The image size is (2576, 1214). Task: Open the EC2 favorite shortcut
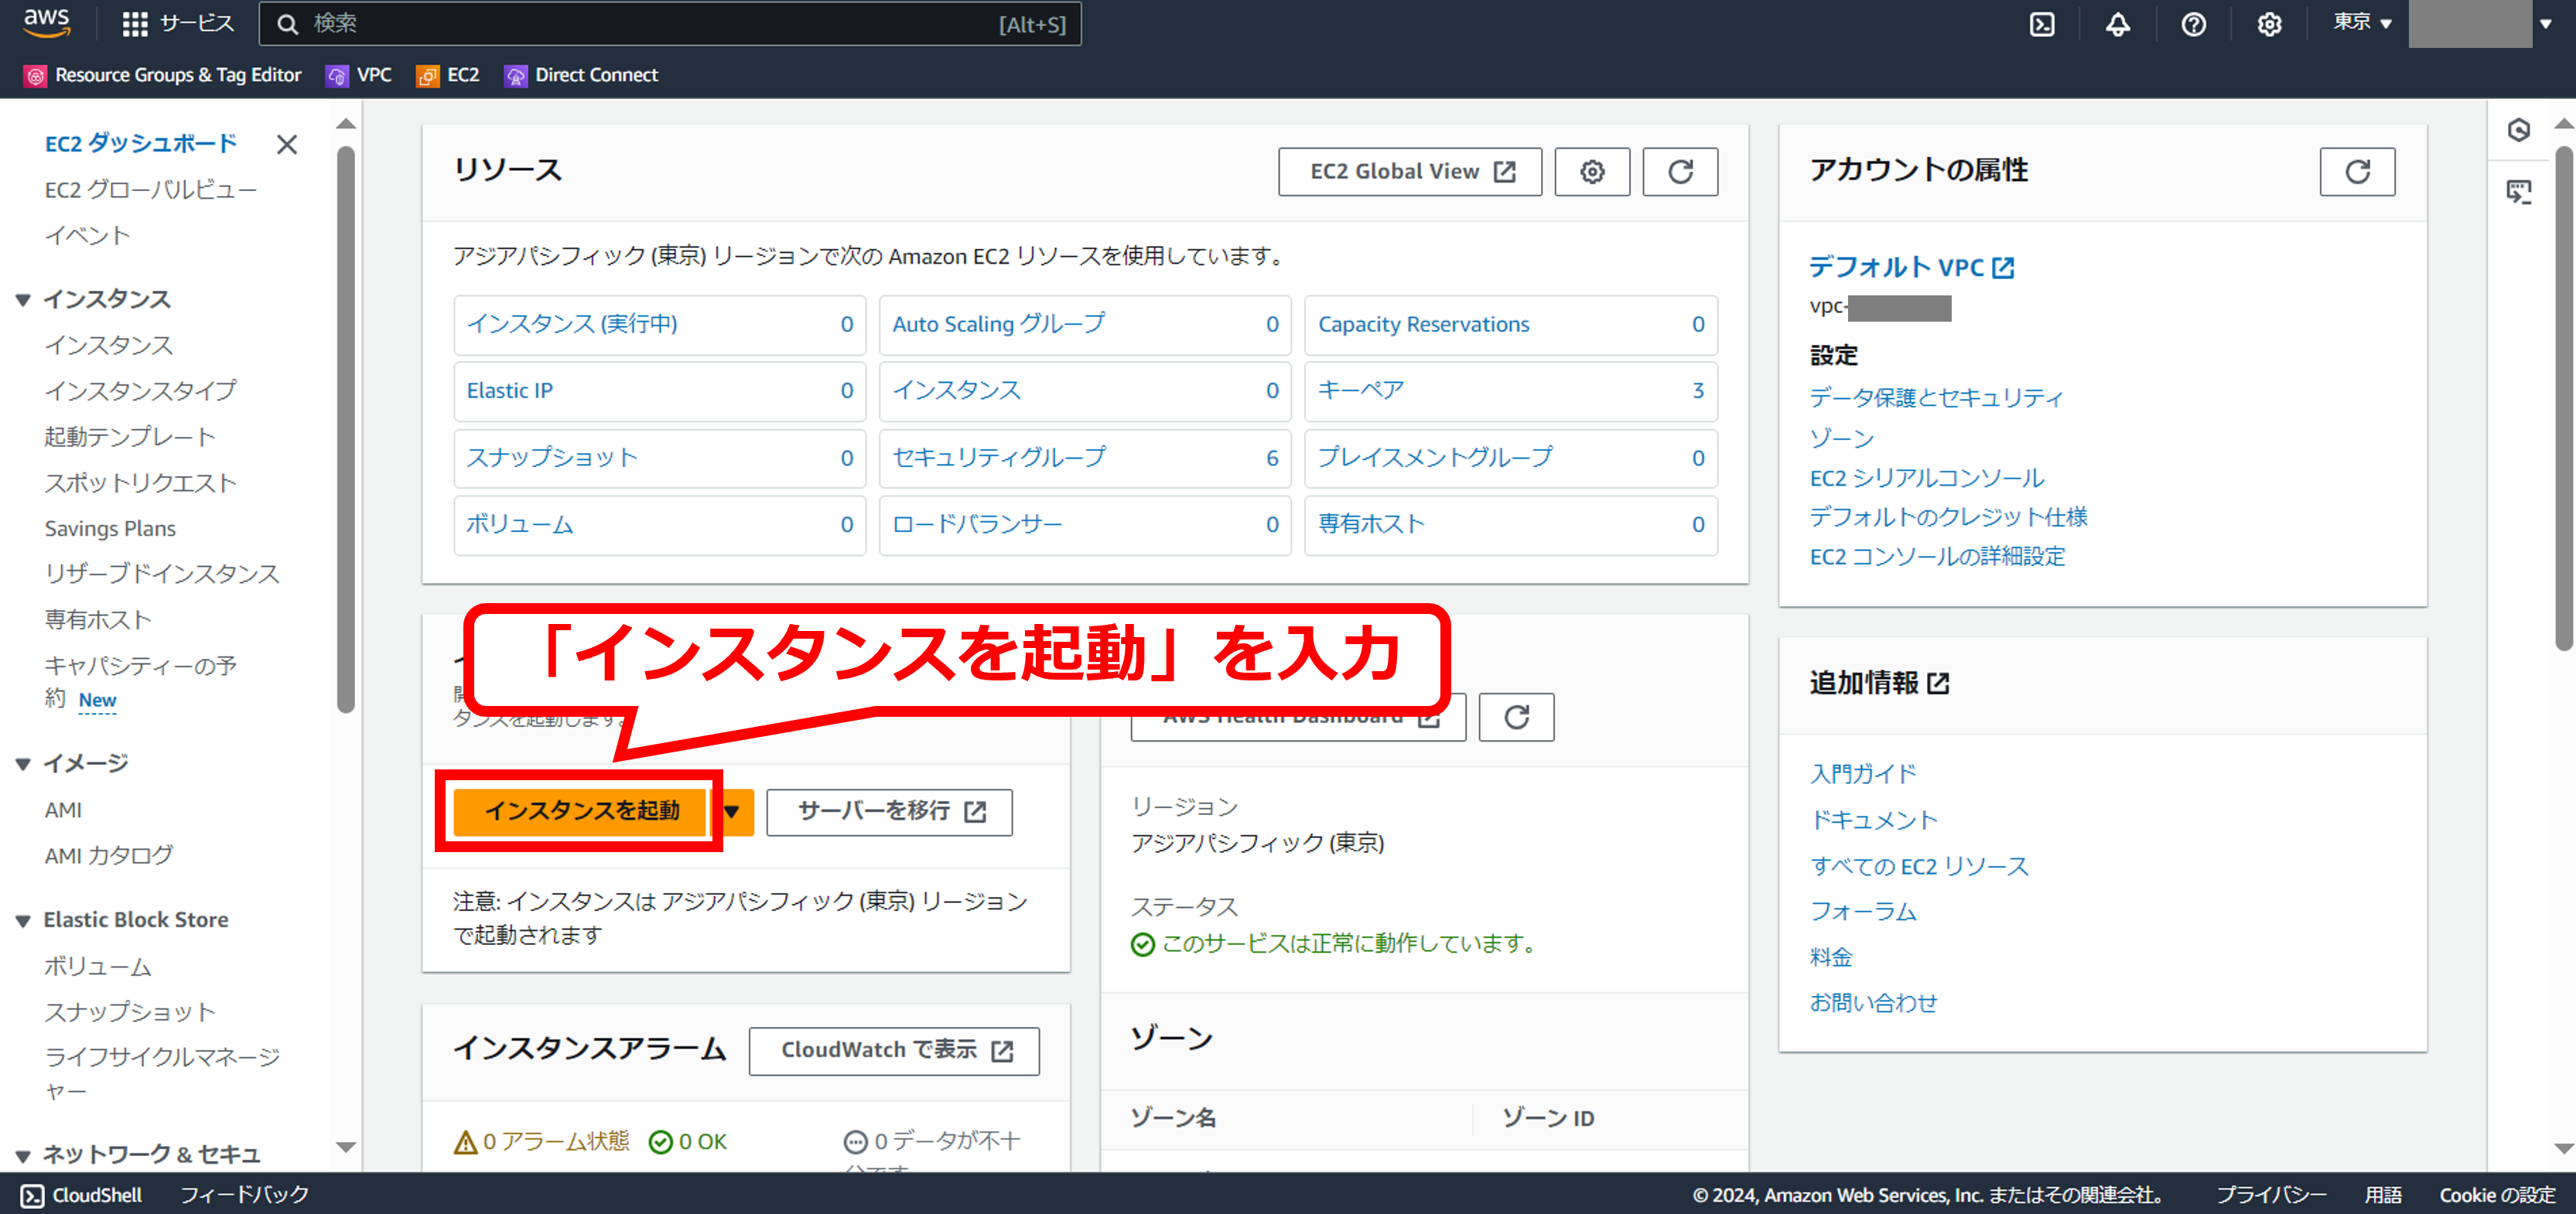click(x=448, y=75)
